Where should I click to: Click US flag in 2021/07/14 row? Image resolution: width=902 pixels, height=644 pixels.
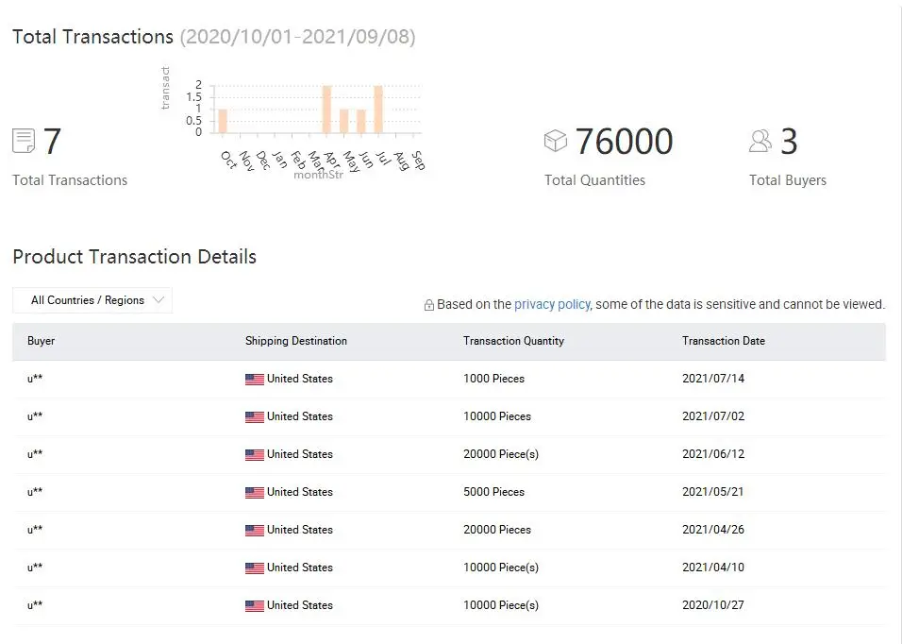[x=255, y=379]
